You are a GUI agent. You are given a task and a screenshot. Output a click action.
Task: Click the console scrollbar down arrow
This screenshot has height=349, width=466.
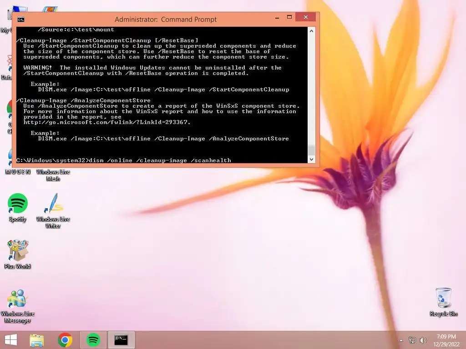click(311, 160)
